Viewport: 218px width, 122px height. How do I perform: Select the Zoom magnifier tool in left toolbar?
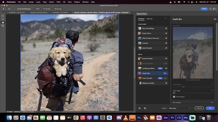pos(3,26)
